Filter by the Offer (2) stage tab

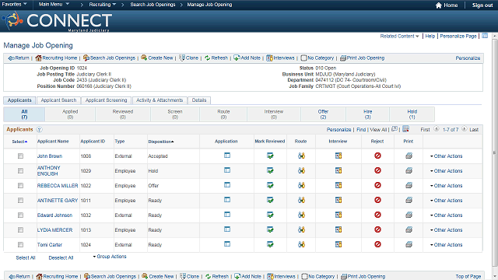coord(323,114)
